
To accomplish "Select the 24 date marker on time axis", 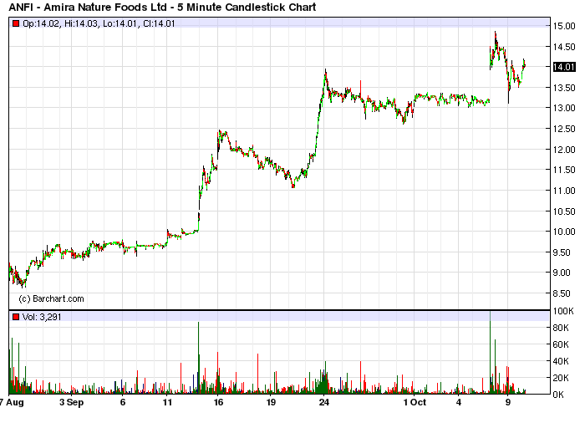I will [x=324, y=403].
